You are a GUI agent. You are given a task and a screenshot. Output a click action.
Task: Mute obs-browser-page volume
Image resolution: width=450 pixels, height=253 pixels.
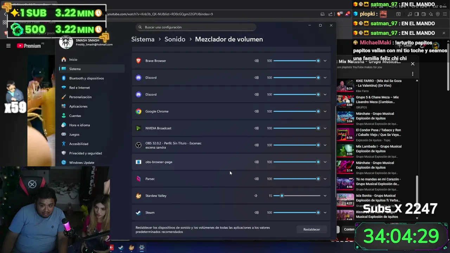257,162
